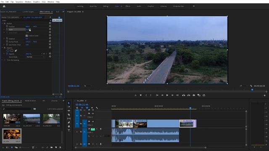This screenshot has width=269, height=151.
Task: Pick the free draw bezier mask pen
Action: pos(16,51)
